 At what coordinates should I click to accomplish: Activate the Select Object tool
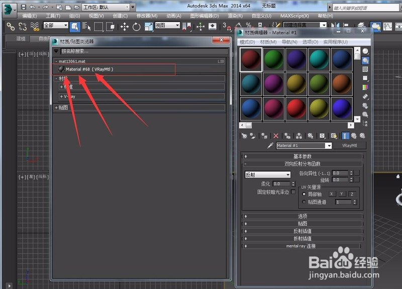click(74, 27)
